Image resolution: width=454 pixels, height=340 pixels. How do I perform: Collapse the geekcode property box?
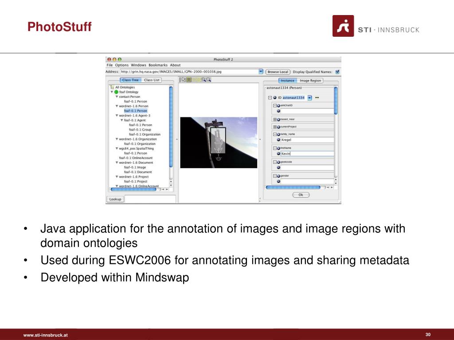[275, 162]
